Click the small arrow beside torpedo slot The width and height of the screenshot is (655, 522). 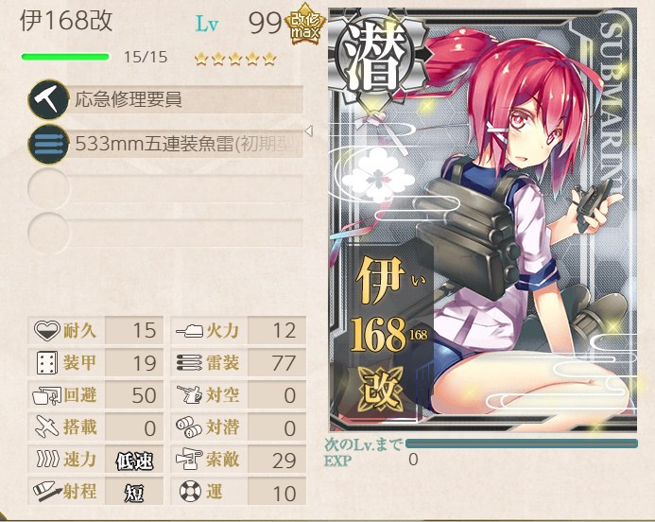tap(309, 131)
